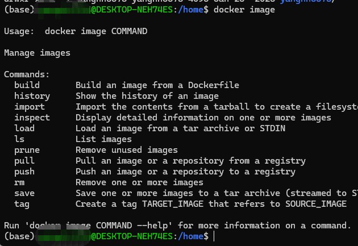Select the 'load' command name

click(x=24, y=128)
